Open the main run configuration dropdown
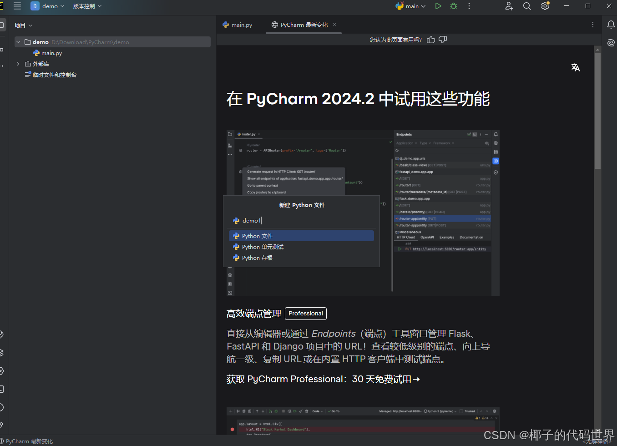 tap(411, 6)
